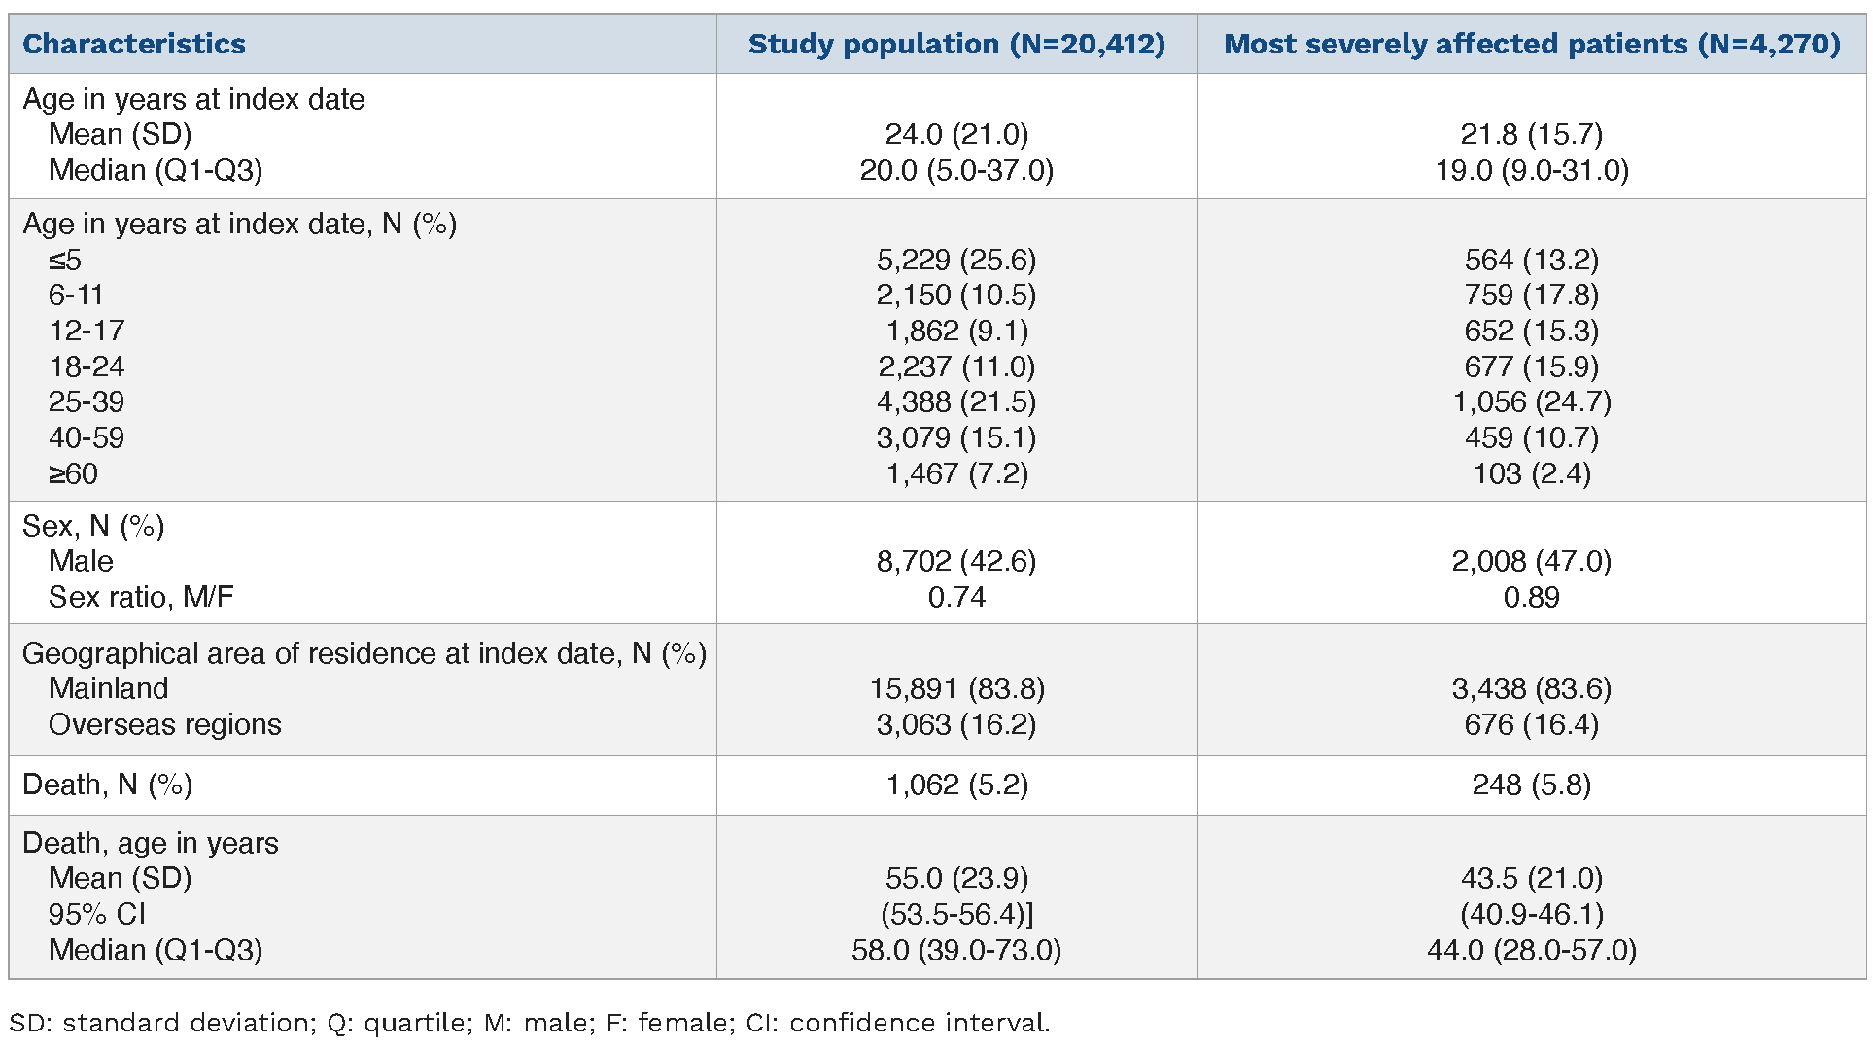Select the 95% CI value (53.5-56.4)]
Viewport: 1874px width, 1047px height.
[x=956, y=914]
